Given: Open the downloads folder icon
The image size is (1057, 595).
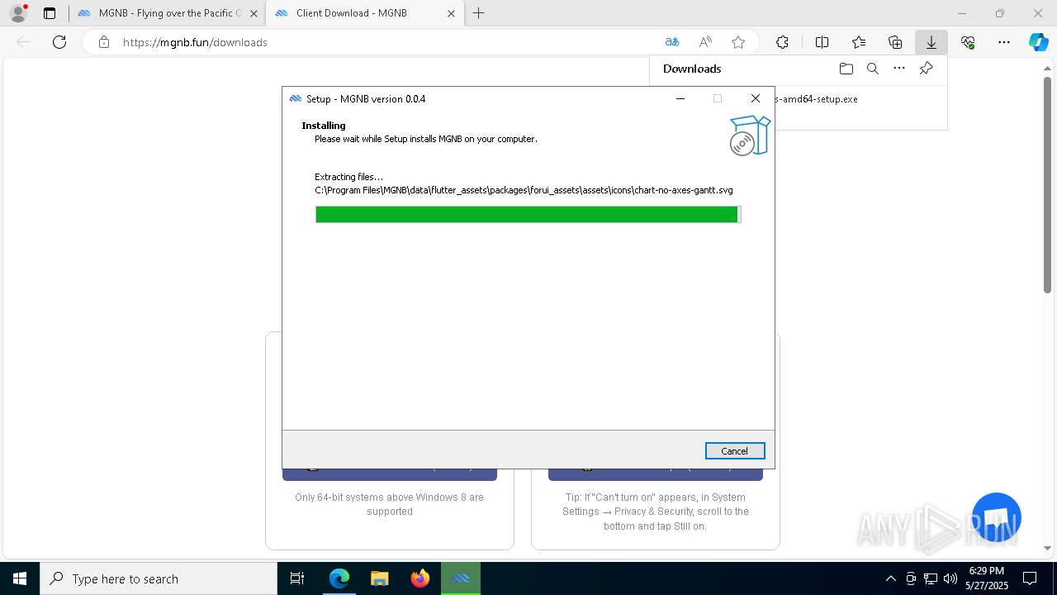Looking at the screenshot, I should [846, 69].
